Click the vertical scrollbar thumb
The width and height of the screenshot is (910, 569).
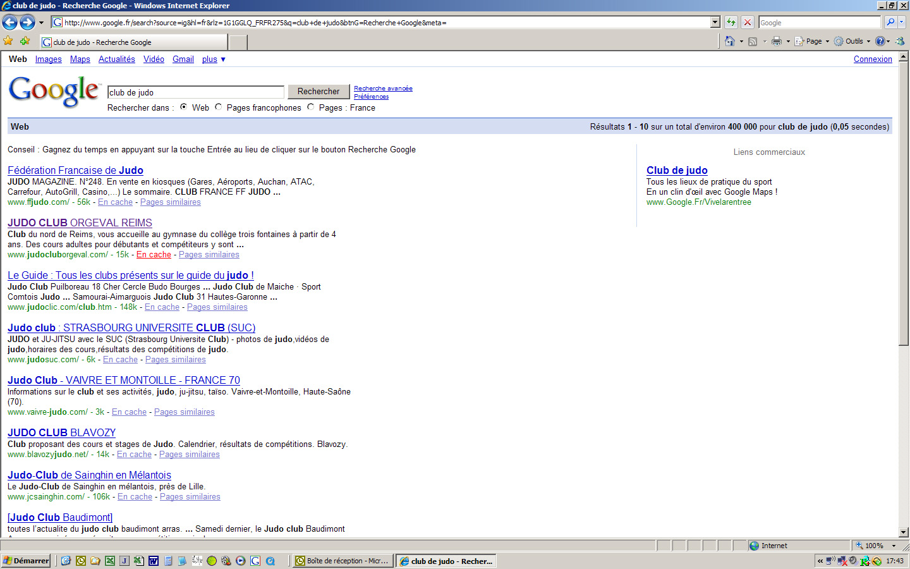(904, 204)
